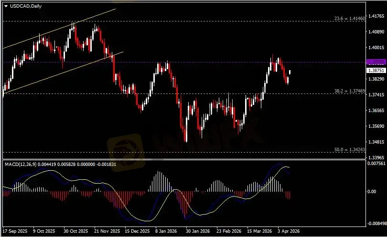
Task: Open the USDCAD chart dropdown triangle
Action: coord(6,6)
